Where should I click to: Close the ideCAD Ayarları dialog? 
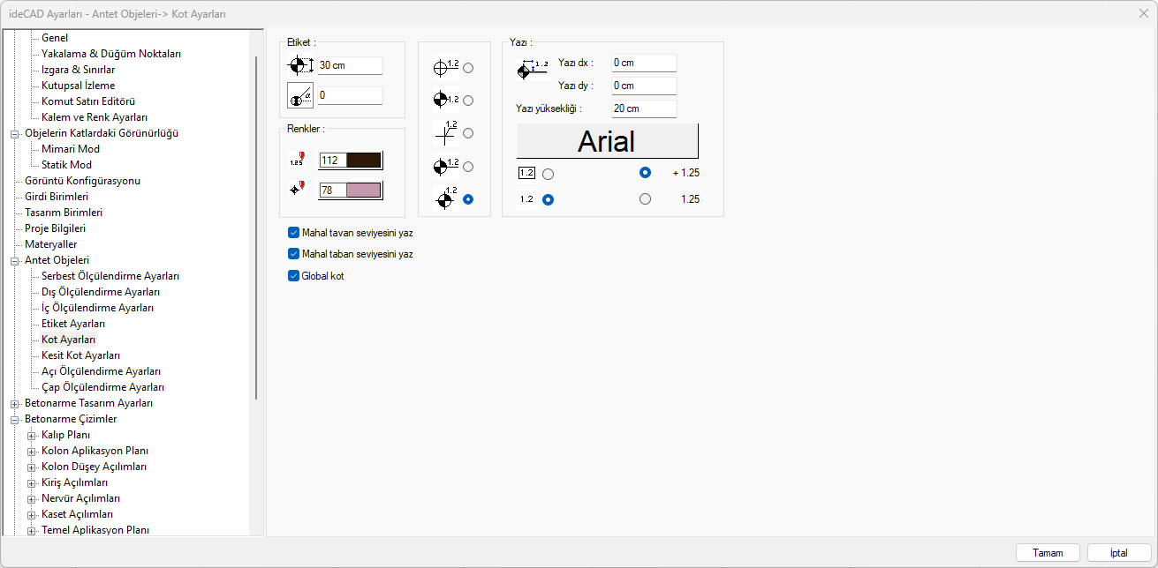(1144, 13)
